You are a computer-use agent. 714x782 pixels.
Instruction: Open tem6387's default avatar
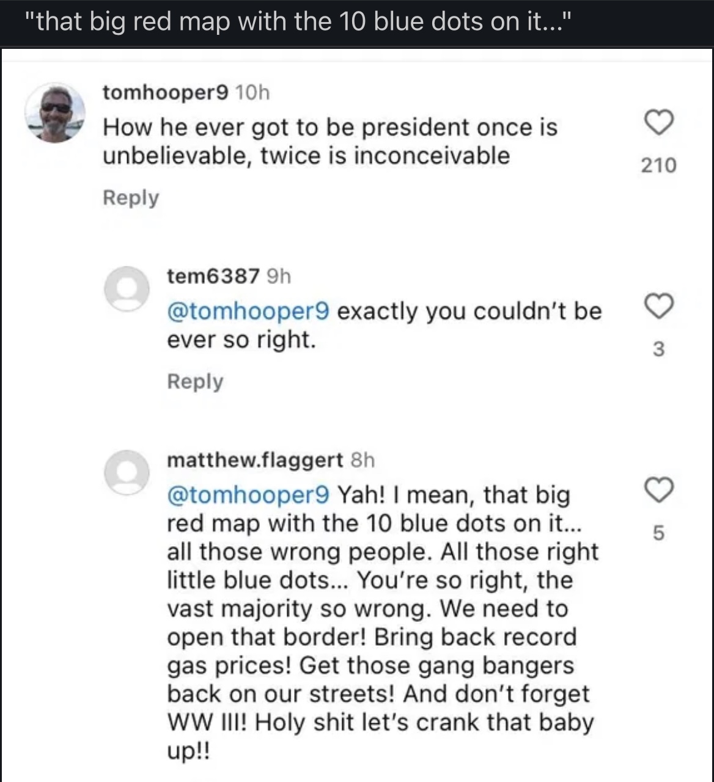pos(127,288)
